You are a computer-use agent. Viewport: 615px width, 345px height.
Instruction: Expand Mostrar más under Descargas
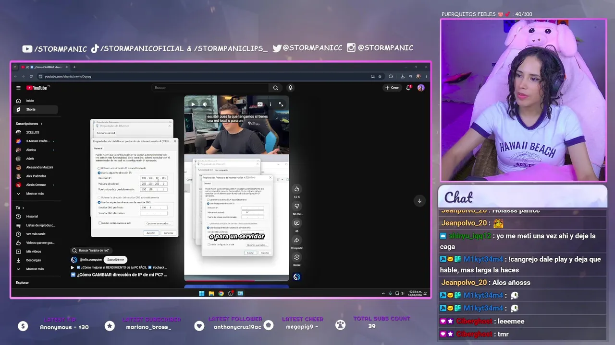coord(37,269)
